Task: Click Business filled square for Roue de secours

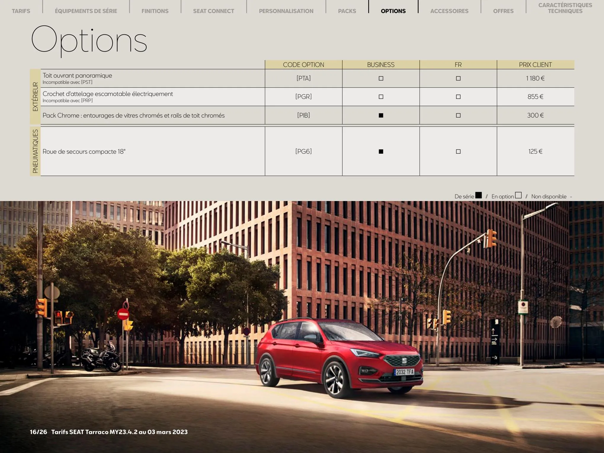Action: pyautogui.click(x=381, y=152)
